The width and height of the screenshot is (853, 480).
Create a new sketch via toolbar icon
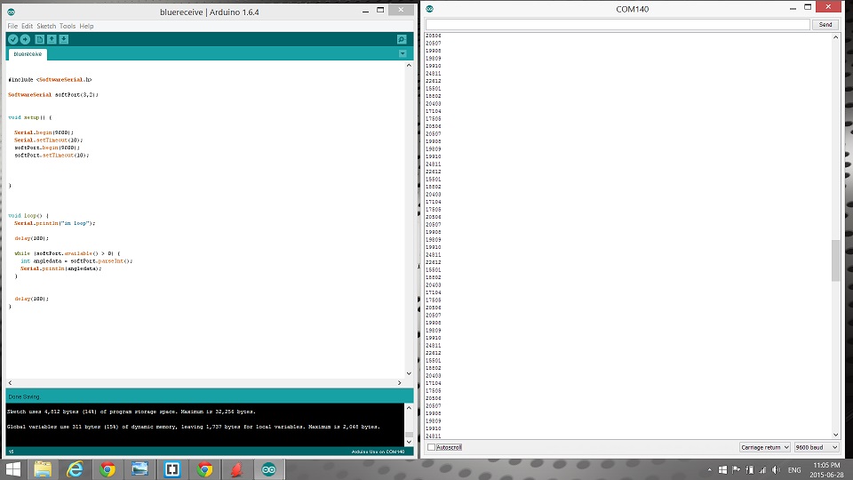[x=39, y=39]
